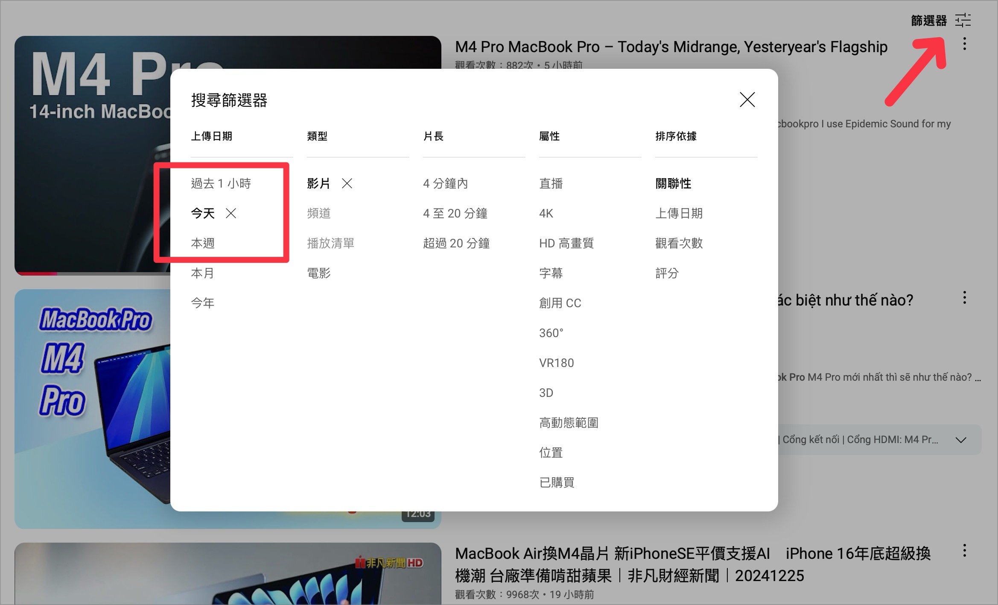Open the 篩選器 button label

[929, 20]
